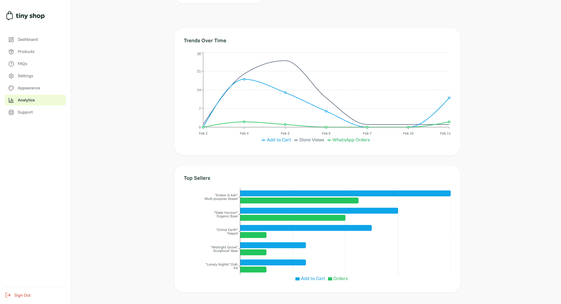
Task: Click the Feb 5 Add to Cart data point
Action: 285,93
